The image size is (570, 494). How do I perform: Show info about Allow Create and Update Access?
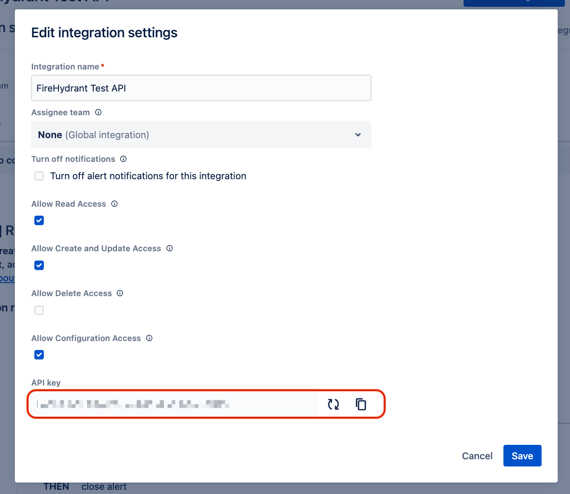tap(170, 248)
